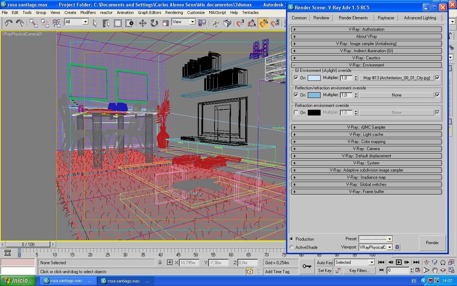Pick the GI Environment skylight color swatch
The height and width of the screenshot is (286, 457).
point(314,78)
